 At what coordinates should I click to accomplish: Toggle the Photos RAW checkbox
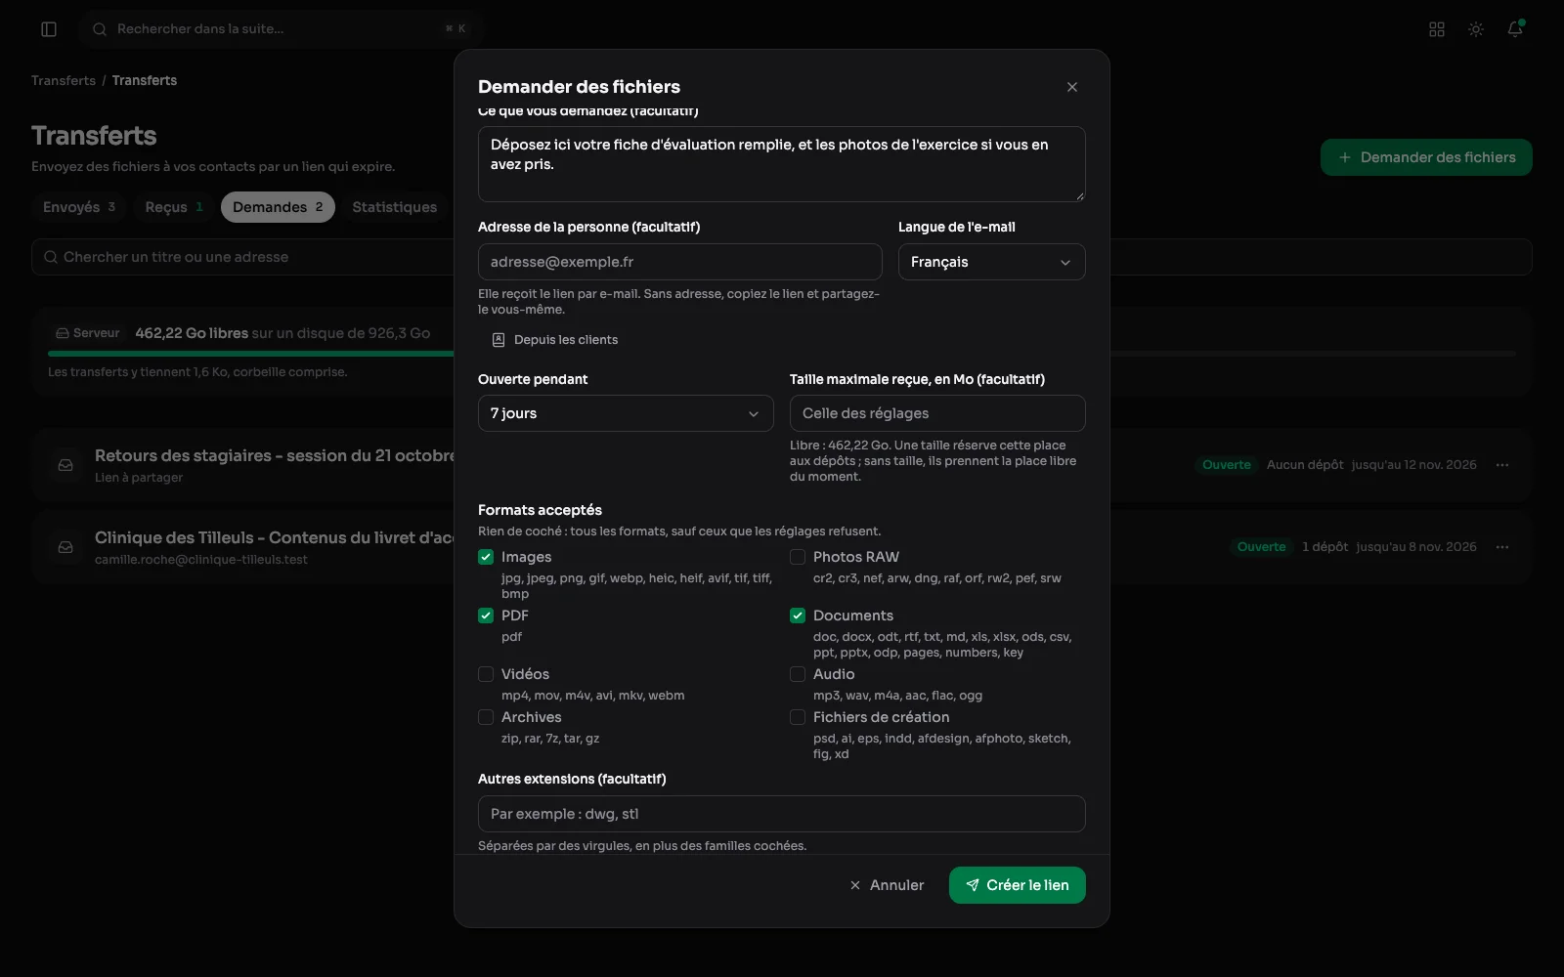coord(798,557)
